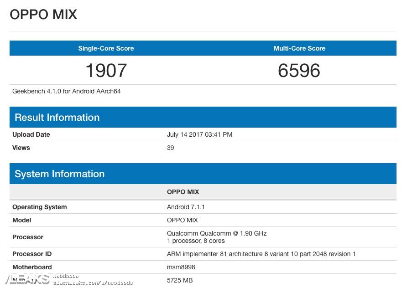Click the Processor ID ARM implementer text
The height and width of the screenshot is (293, 407).
point(261,254)
